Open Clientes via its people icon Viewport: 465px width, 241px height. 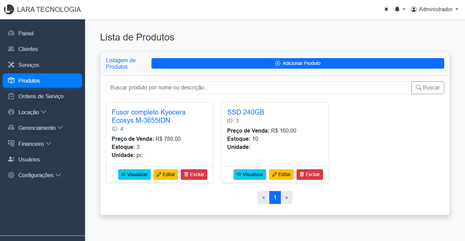click(11, 49)
